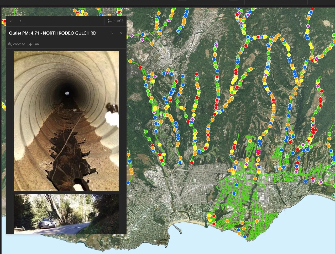Viewport: 335px width, 254px height.
Task: Open the white truck roadside photo
Action: coord(66,214)
